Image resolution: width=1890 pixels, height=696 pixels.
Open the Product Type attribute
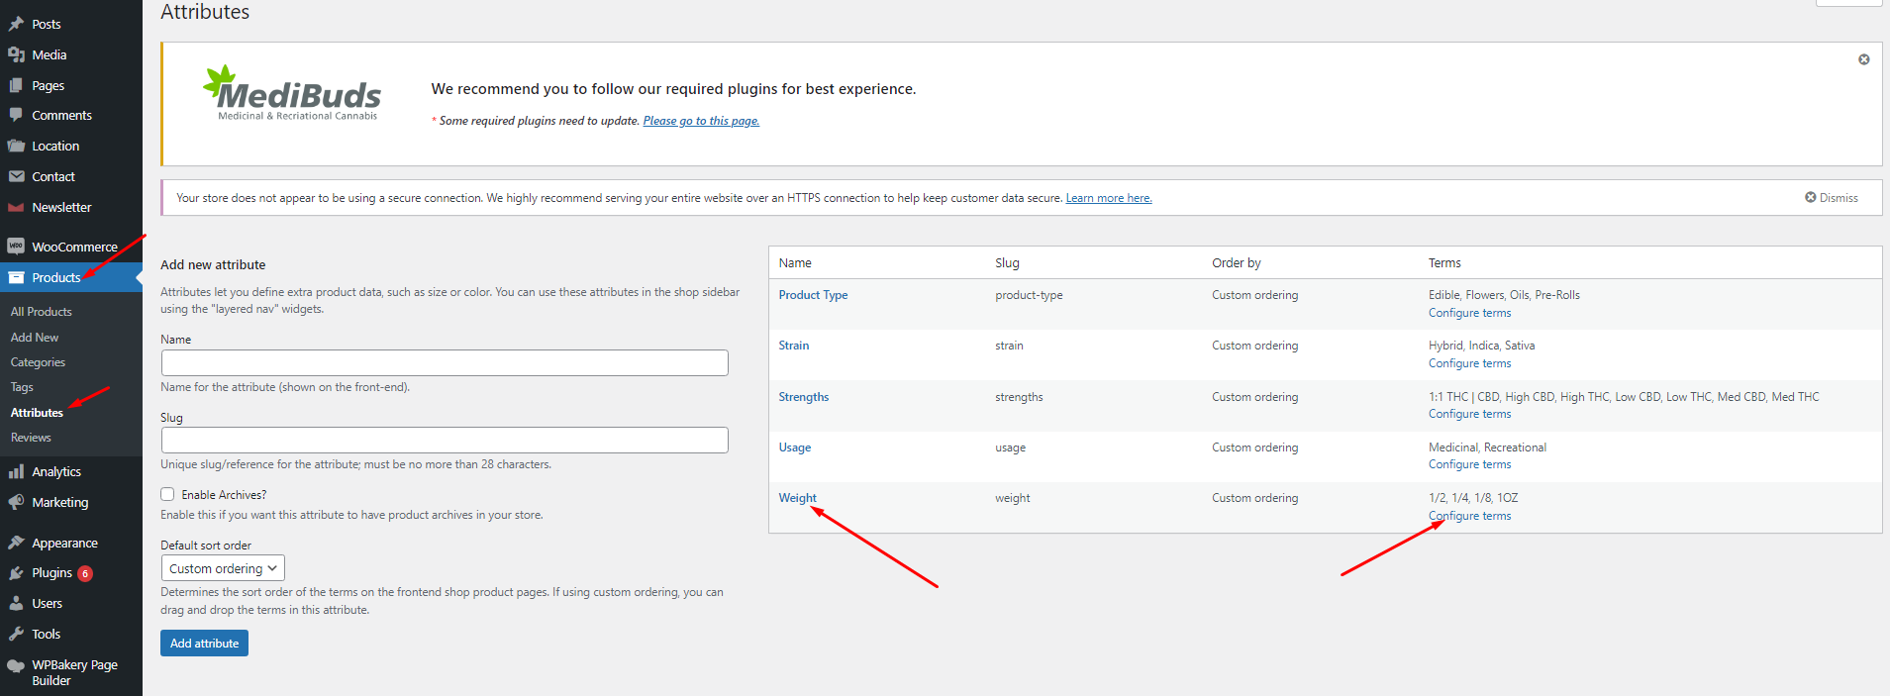click(813, 295)
